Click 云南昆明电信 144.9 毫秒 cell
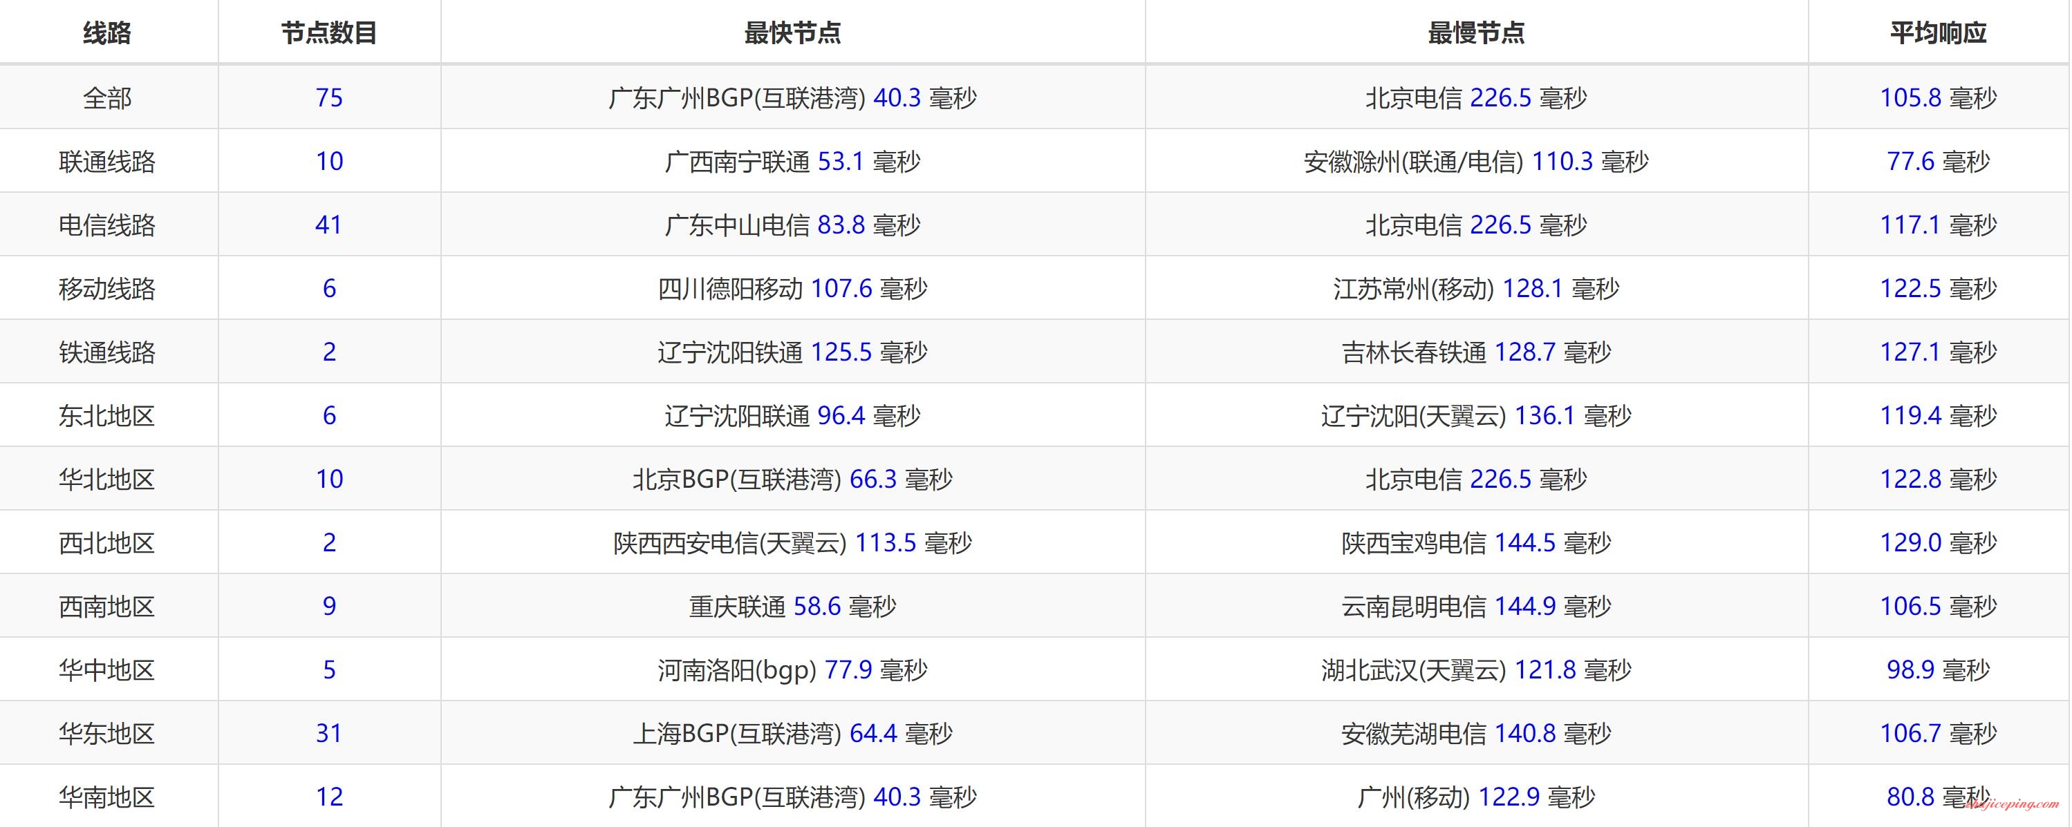Viewport: 2072px width, 827px height. pyautogui.click(x=1476, y=606)
